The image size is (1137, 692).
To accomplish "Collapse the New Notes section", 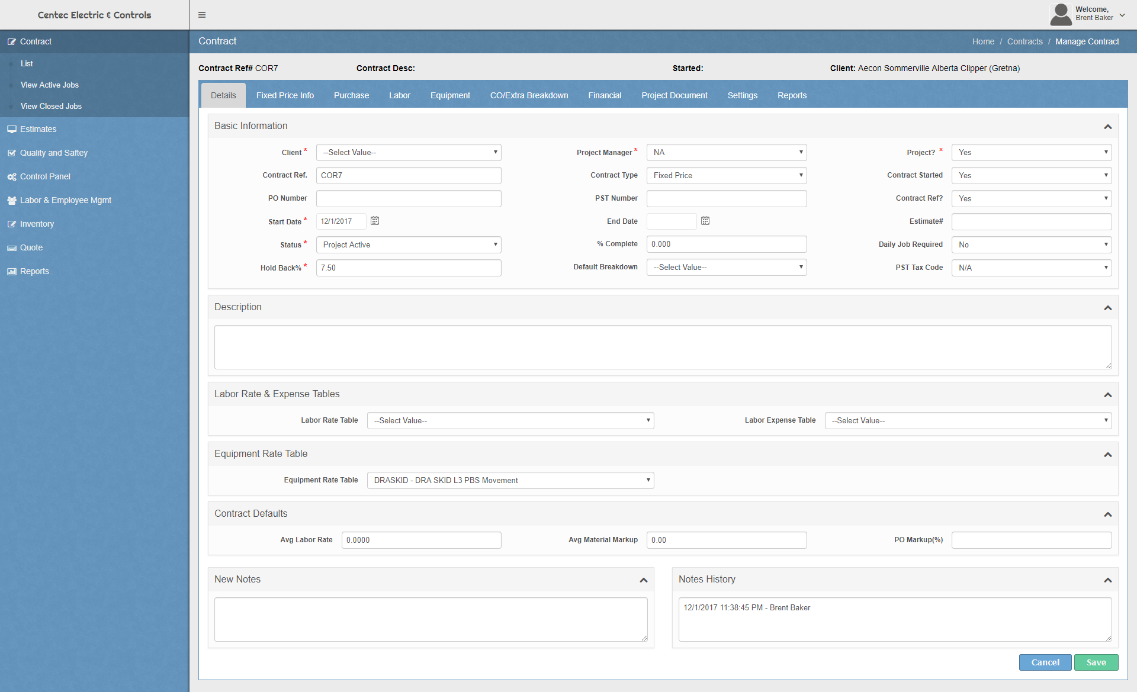I will coord(644,580).
